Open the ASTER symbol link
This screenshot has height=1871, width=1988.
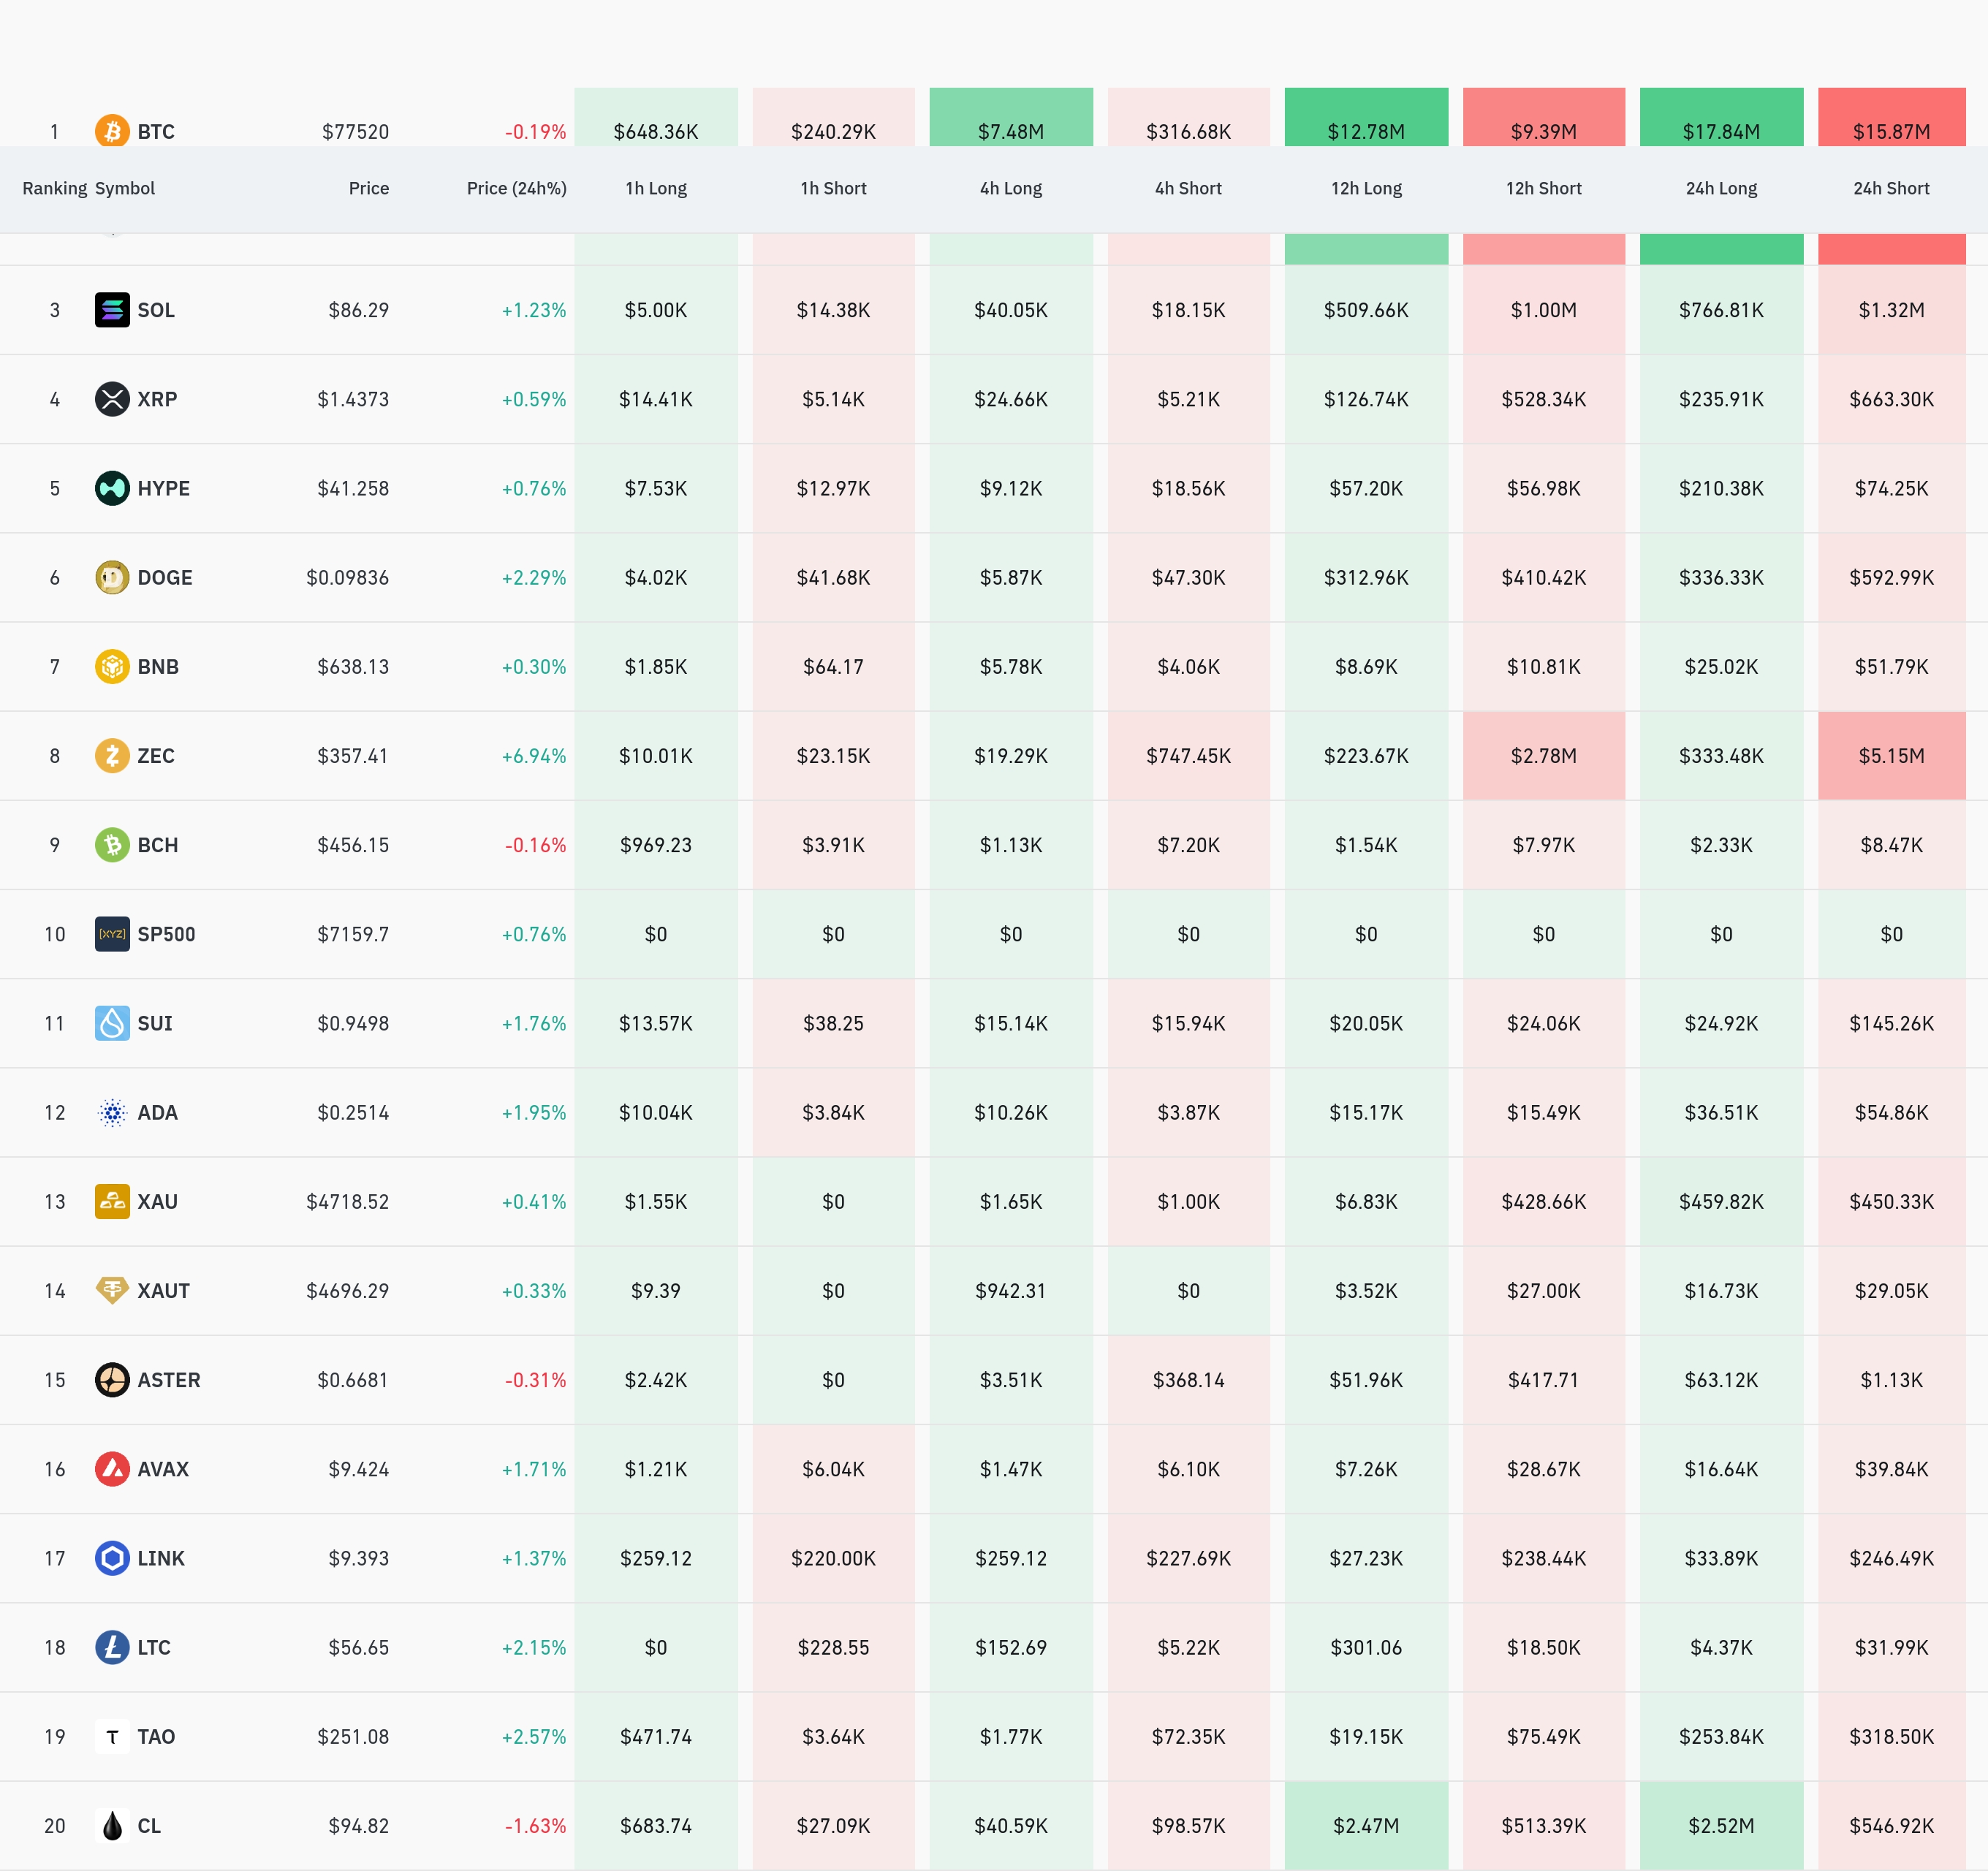tap(168, 1380)
